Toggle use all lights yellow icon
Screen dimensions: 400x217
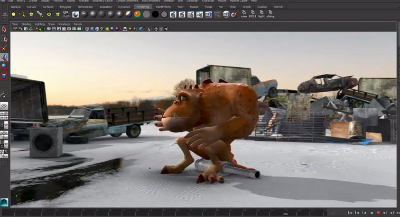pos(107,29)
